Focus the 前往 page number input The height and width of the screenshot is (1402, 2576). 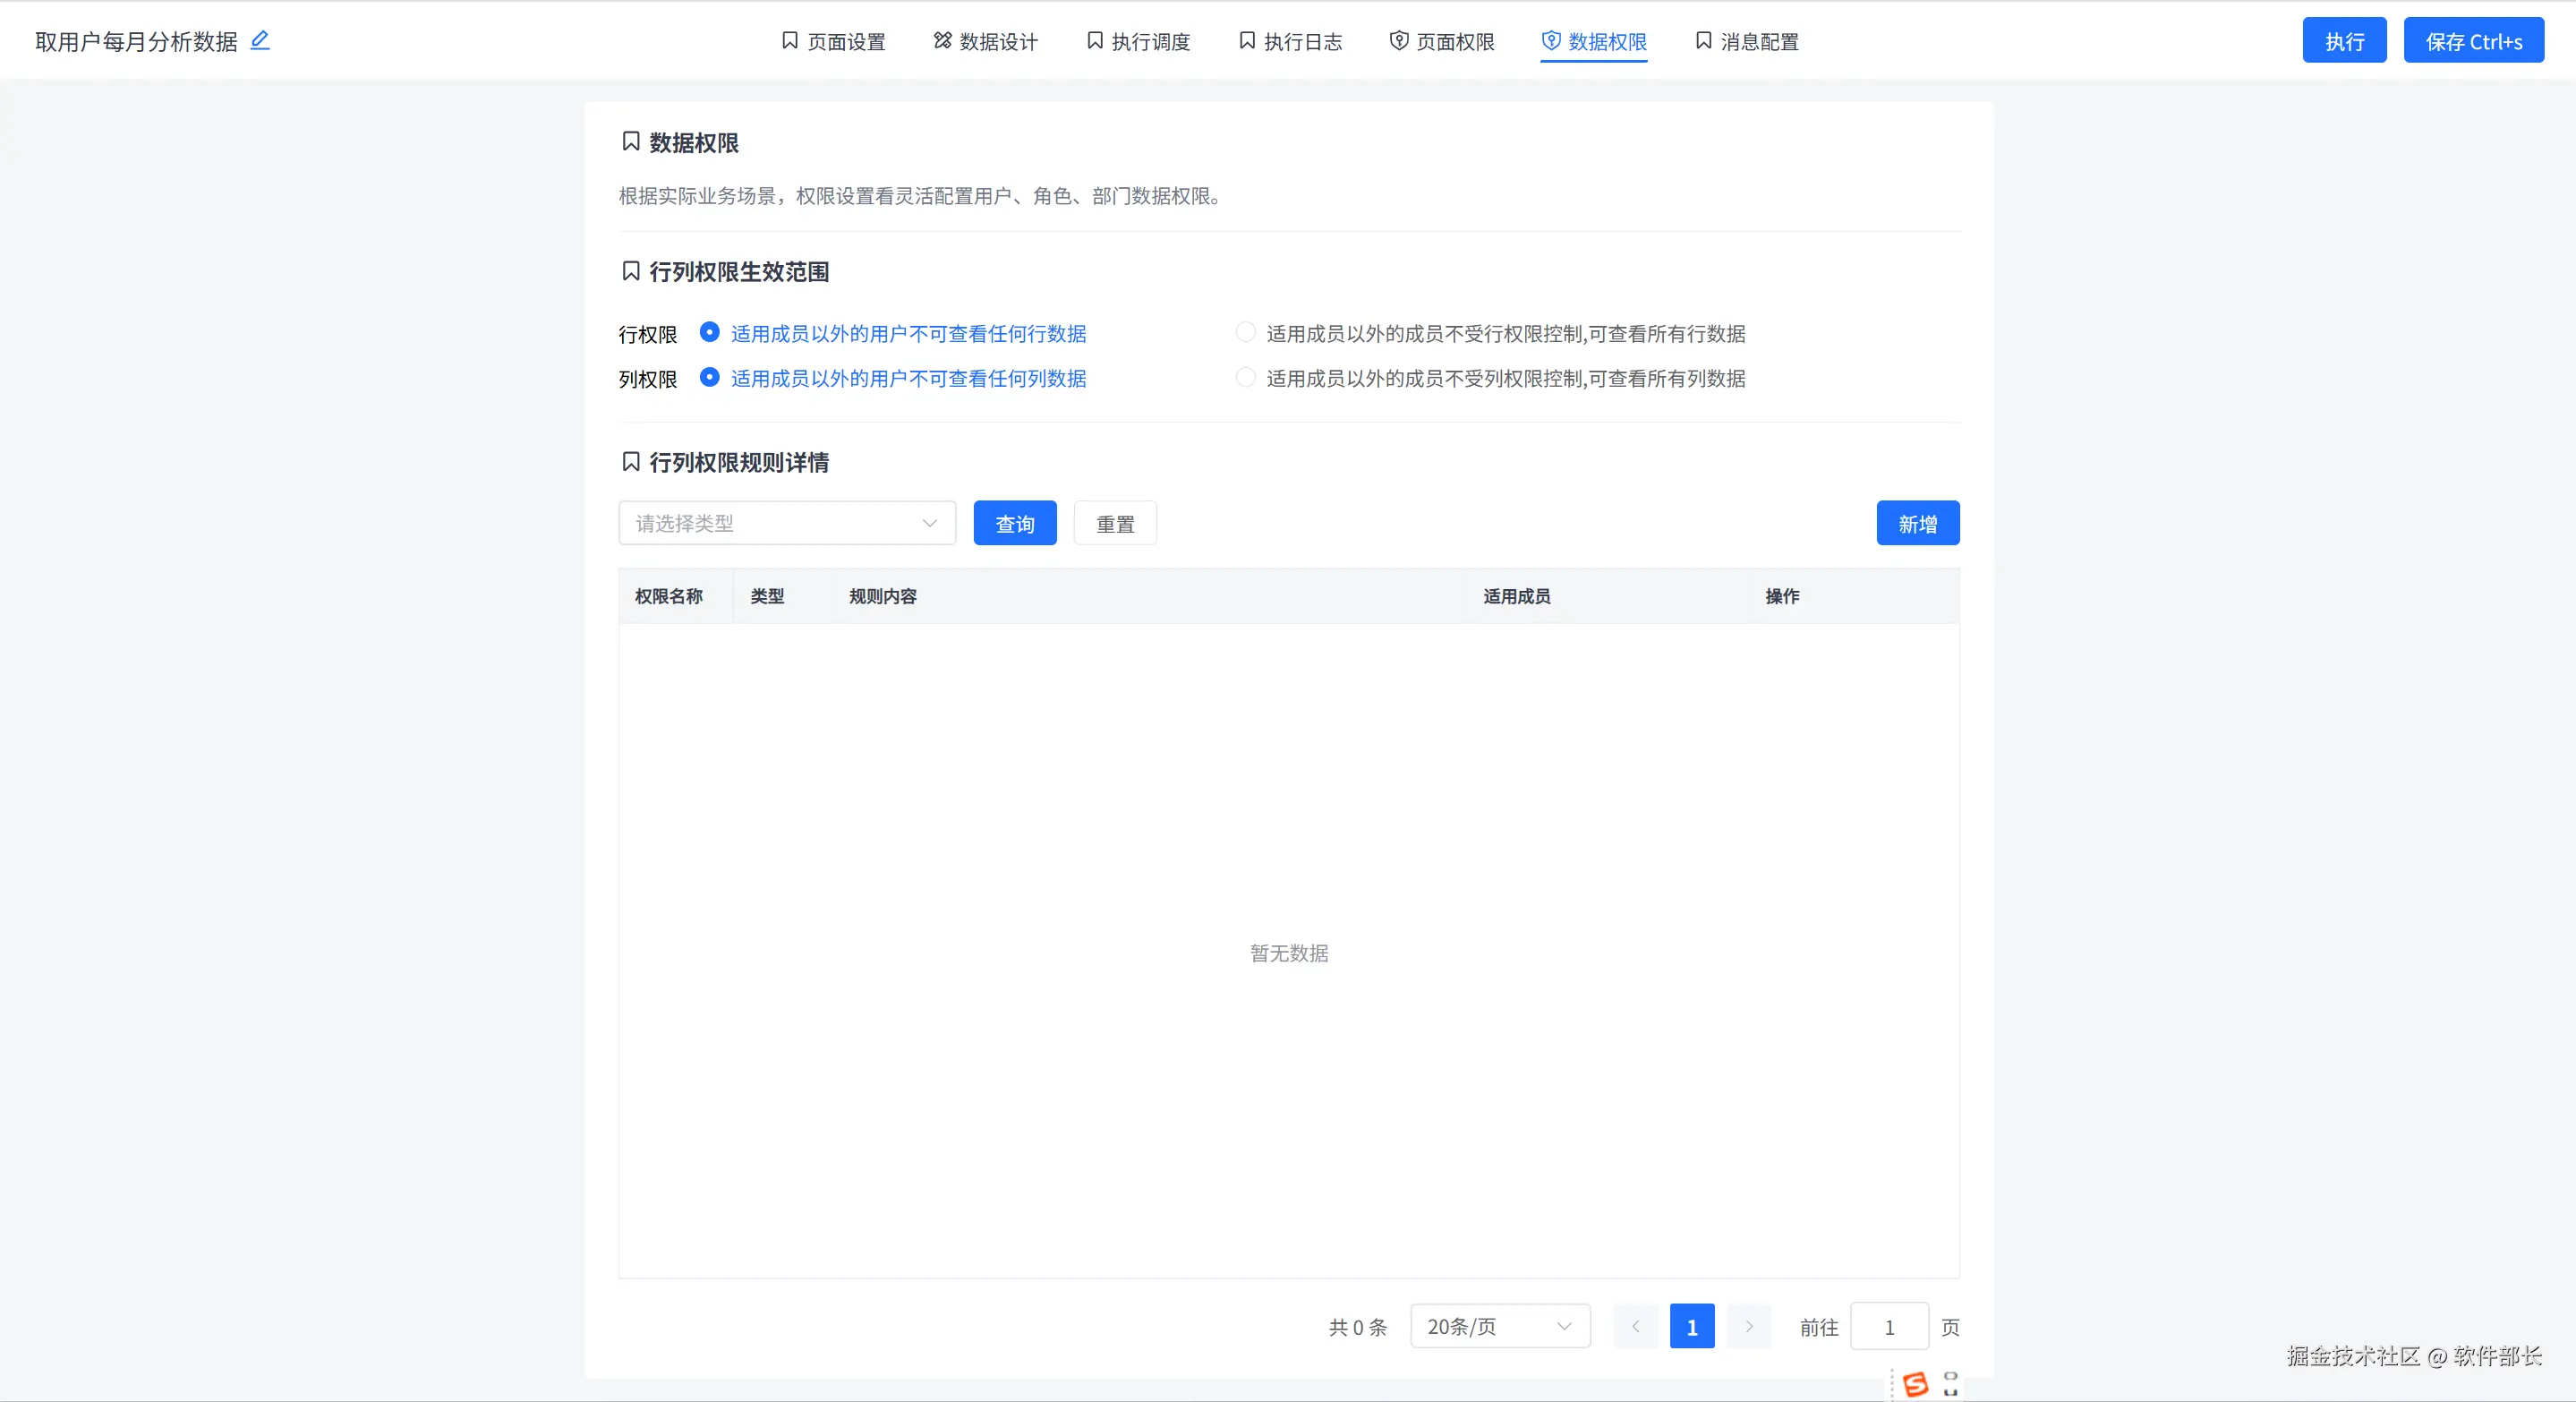click(1888, 1326)
